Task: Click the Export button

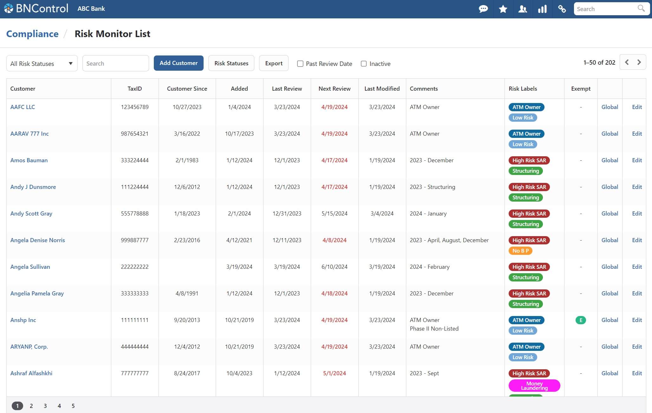Action: 274,63
